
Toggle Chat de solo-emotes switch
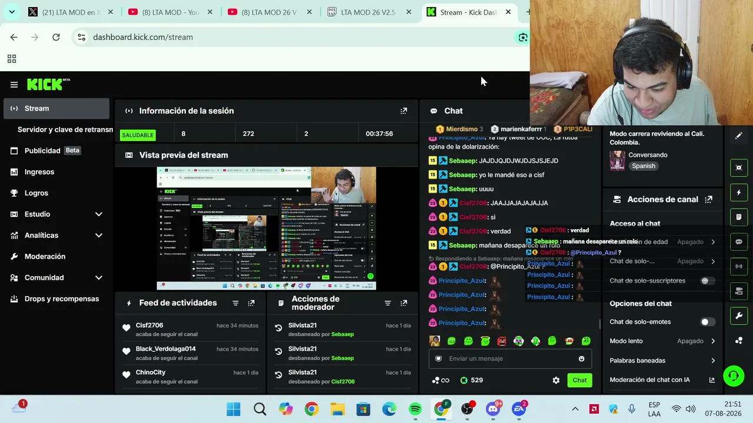[x=708, y=322]
